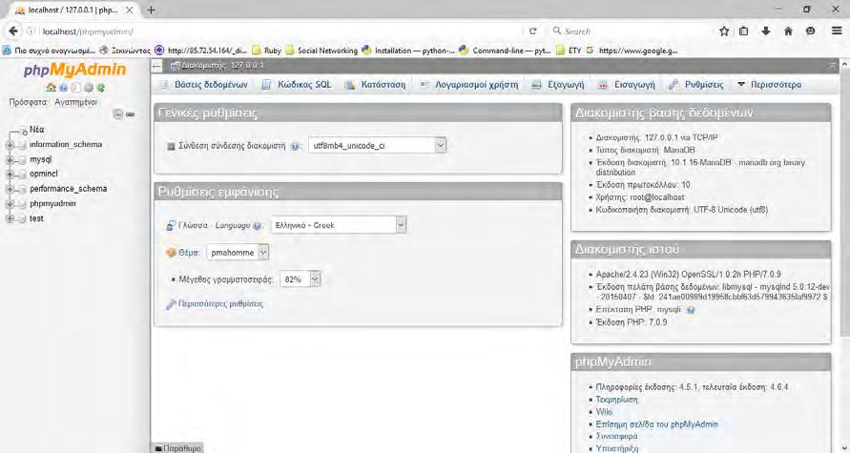The height and width of the screenshot is (453, 850).
Task: Reload navigation panel with green refresh icon
Action: 100,87
